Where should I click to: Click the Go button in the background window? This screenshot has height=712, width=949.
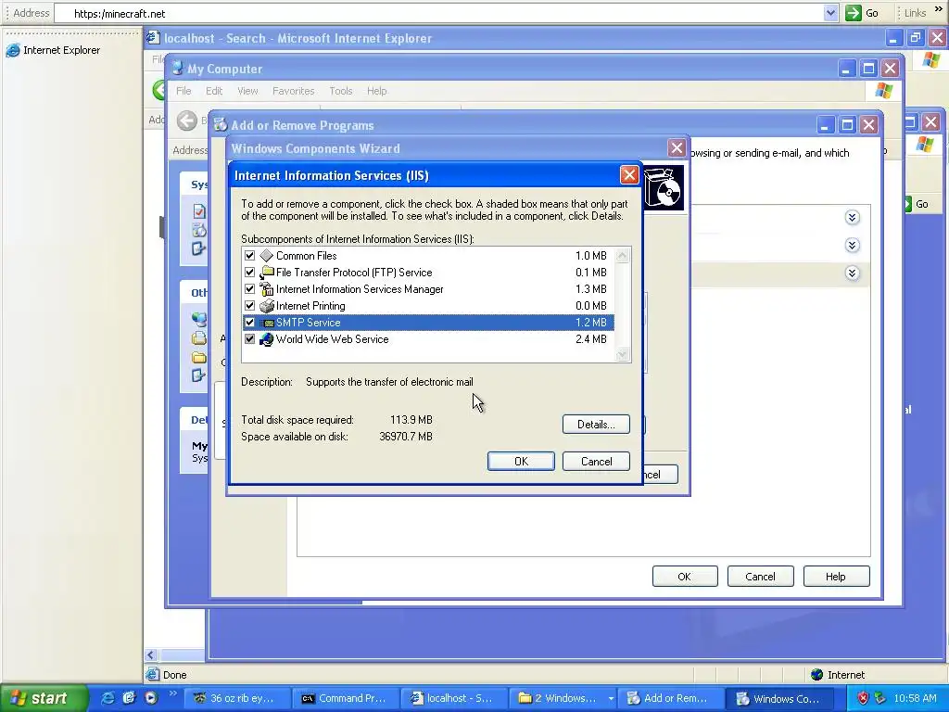click(917, 204)
